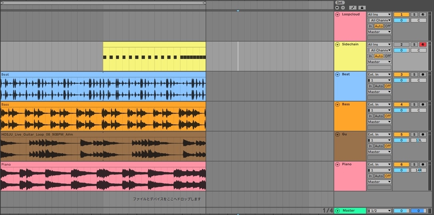Click Piano track pan 14R control
Screen dimensions: 434x215
click(x=419, y=170)
